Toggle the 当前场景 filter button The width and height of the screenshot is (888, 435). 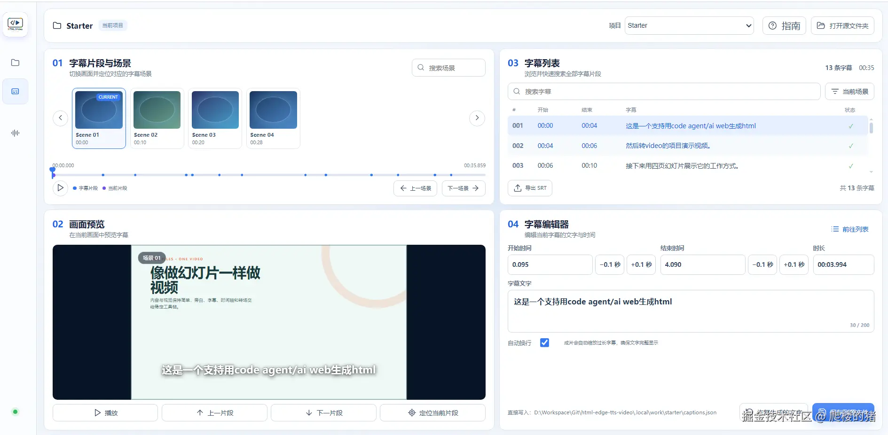pos(849,92)
